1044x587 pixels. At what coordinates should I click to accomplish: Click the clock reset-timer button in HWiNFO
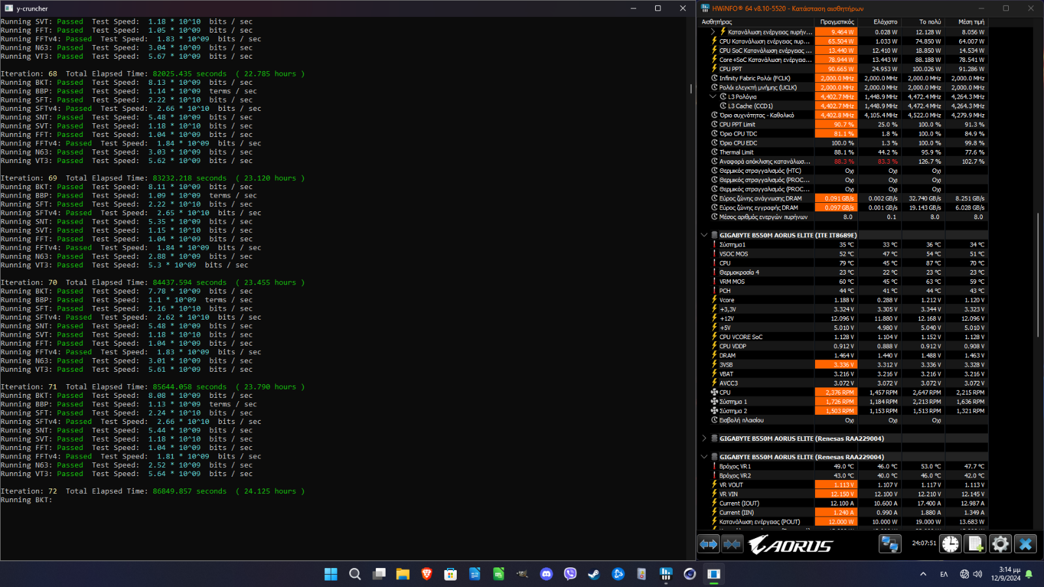(x=951, y=544)
